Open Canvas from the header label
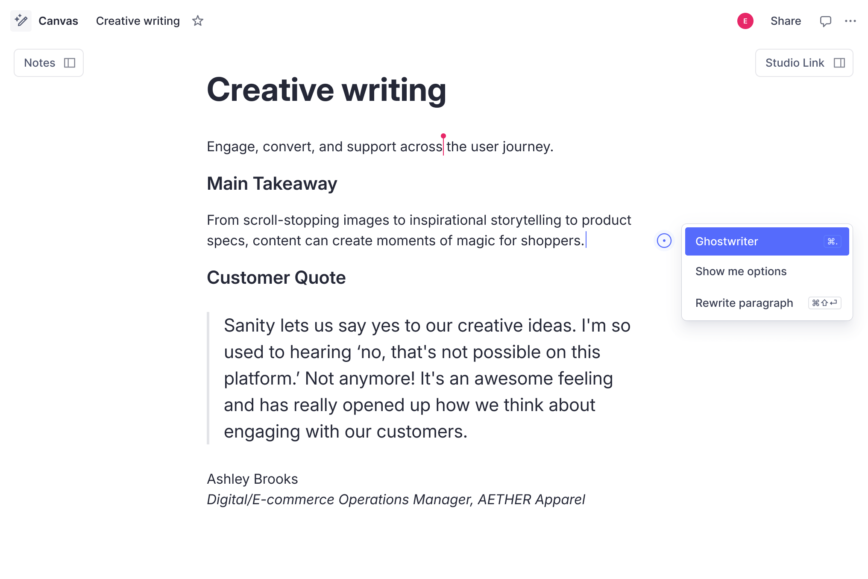868x579 pixels. tap(58, 21)
